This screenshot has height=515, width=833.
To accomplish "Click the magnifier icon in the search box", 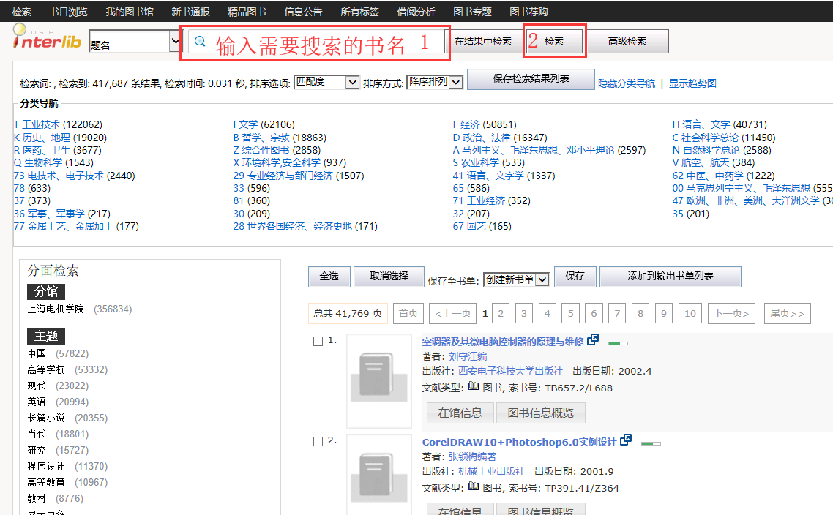I will click(200, 42).
